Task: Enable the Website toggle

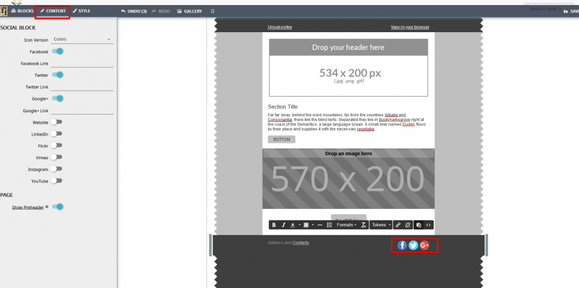Action: tap(56, 122)
